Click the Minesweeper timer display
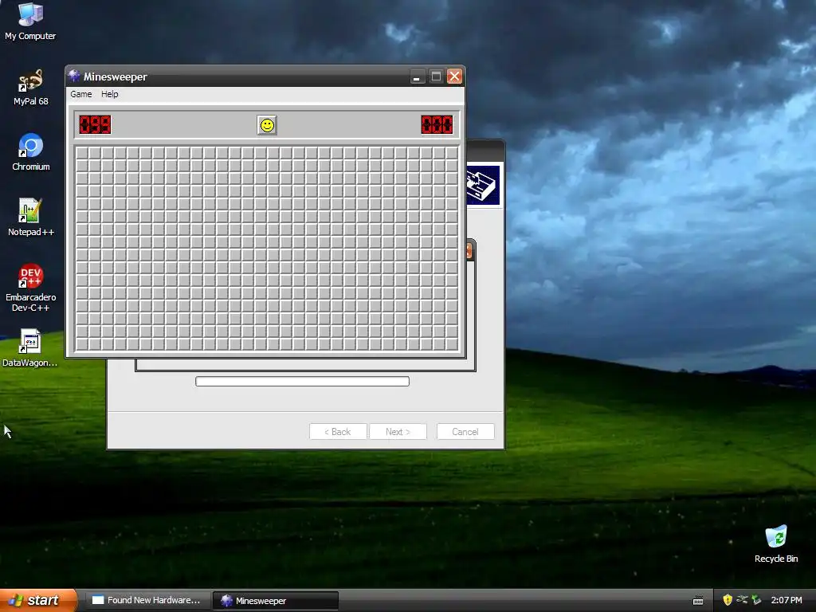This screenshot has height=612, width=816. pos(437,125)
